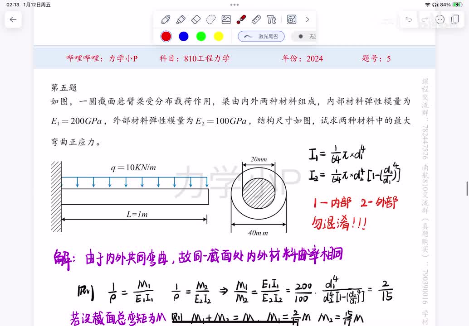Select the Eraser tool

[x=195, y=20]
